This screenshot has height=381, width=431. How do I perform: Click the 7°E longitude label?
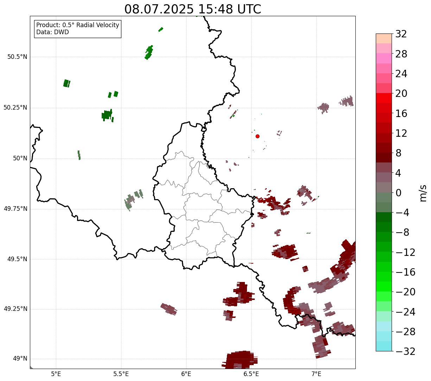pos(316,374)
